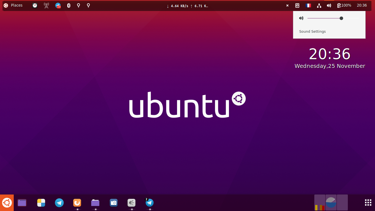The width and height of the screenshot is (375, 211).
Task: Open the 20:36 clock in top bar
Action: pos(362,5)
